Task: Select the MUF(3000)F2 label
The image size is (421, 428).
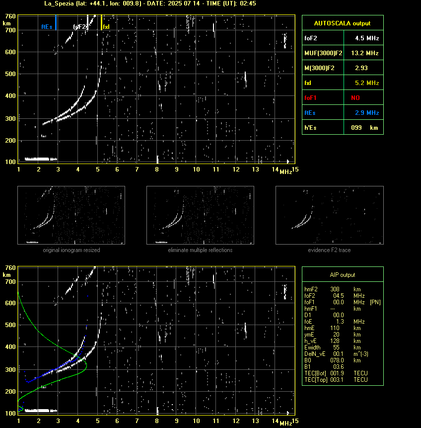Action: point(323,53)
